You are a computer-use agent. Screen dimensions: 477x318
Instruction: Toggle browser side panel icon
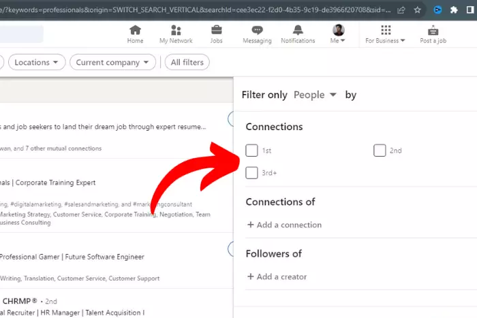470,10
